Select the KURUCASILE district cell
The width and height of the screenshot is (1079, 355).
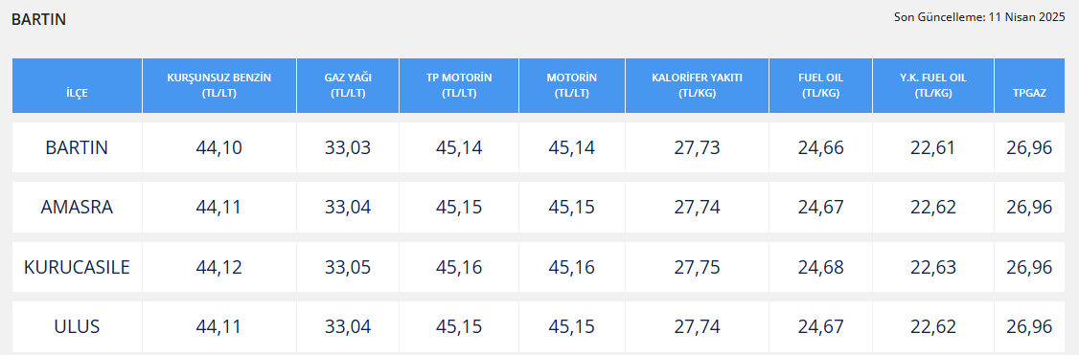click(x=77, y=267)
